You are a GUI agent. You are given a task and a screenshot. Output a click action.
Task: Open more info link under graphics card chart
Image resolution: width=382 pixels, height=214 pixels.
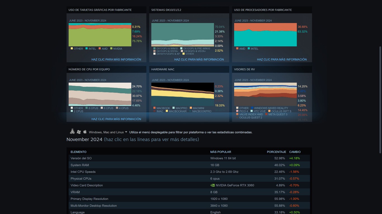pos(116,59)
